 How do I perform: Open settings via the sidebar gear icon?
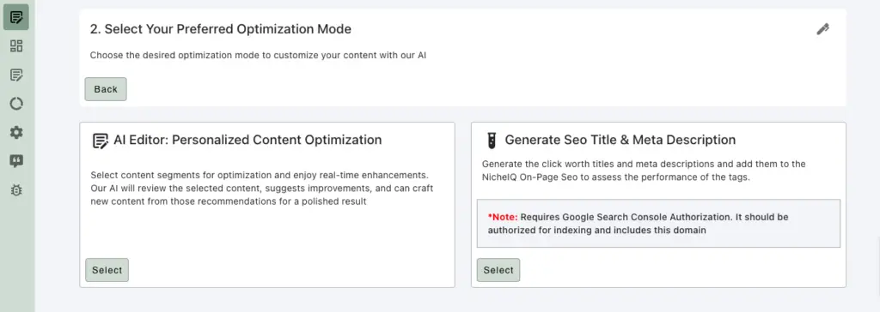point(16,133)
